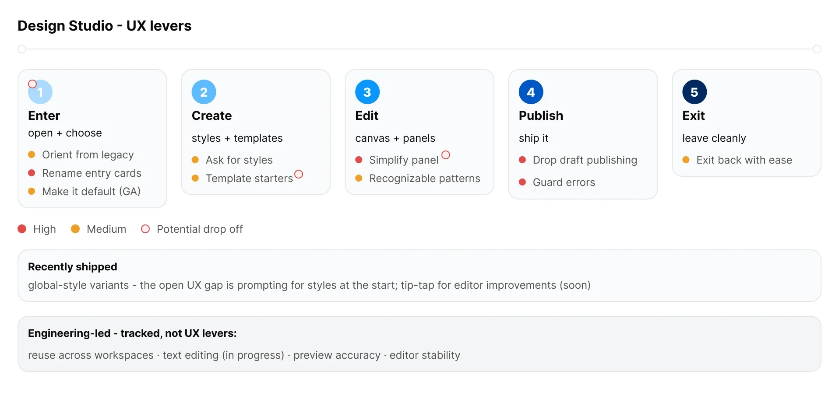Select the Make it default (GA) item

tap(85, 192)
